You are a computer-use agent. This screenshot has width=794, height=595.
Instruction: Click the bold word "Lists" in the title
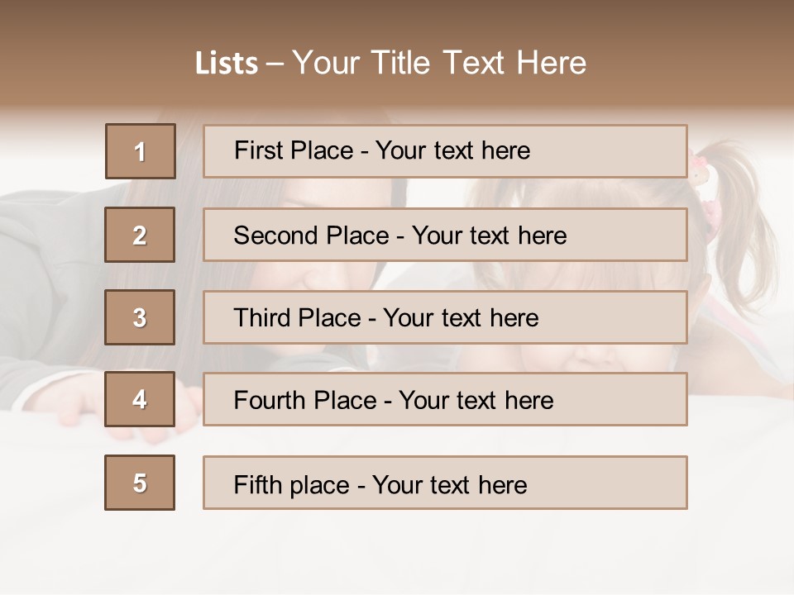coord(226,63)
